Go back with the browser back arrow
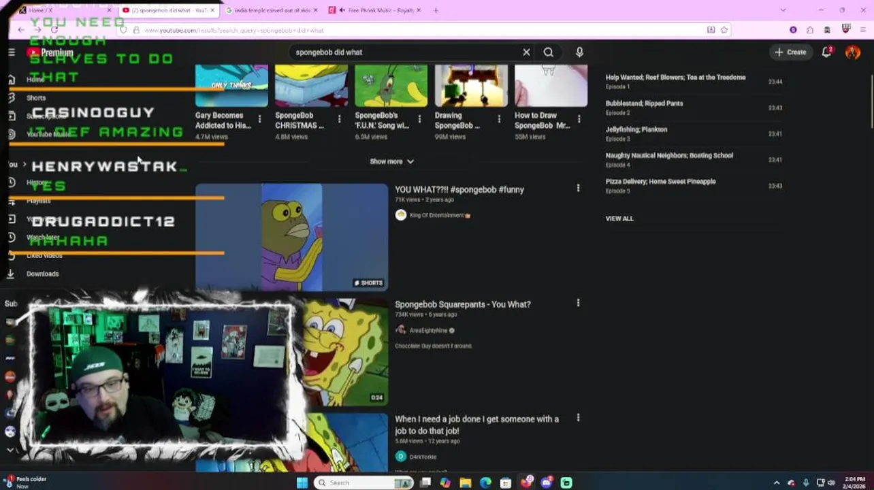The height and width of the screenshot is (490, 874). point(21,30)
